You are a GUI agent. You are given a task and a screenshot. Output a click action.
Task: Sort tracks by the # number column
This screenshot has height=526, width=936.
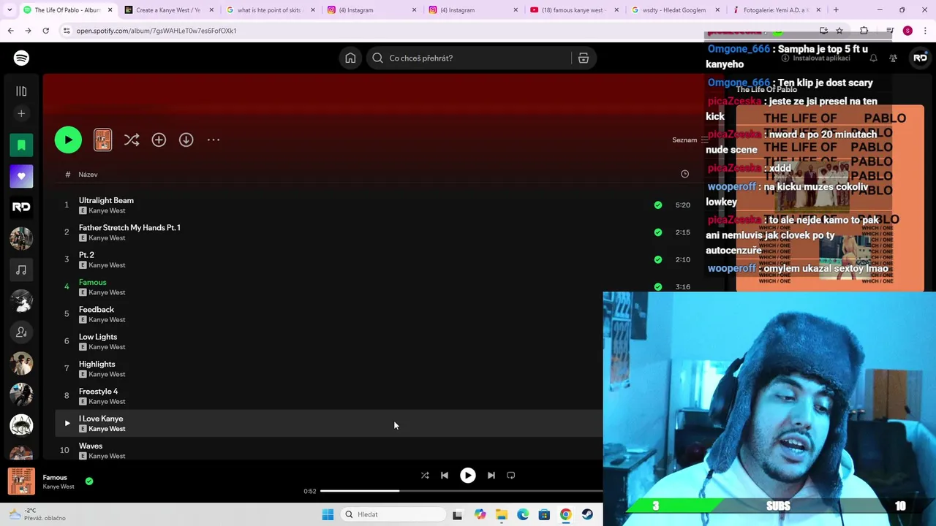click(67, 175)
